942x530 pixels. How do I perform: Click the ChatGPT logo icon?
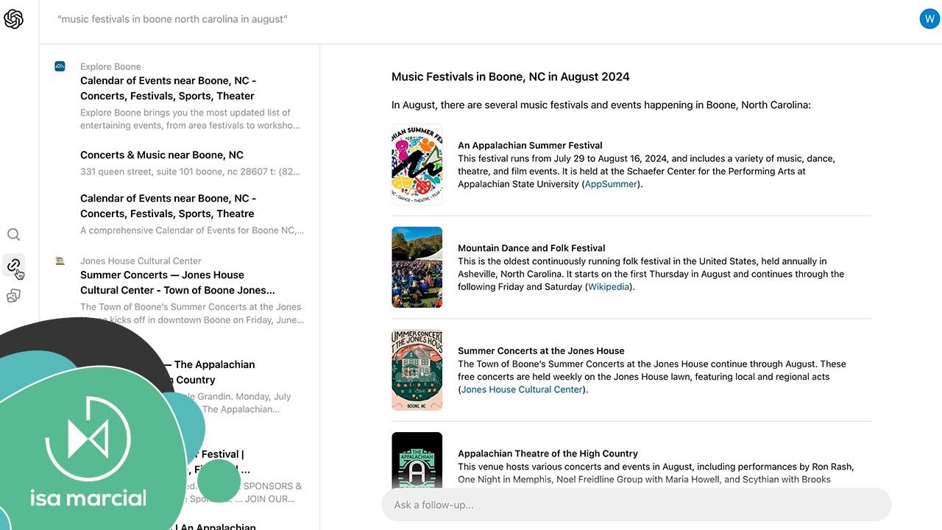pyautogui.click(x=13, y=19)
